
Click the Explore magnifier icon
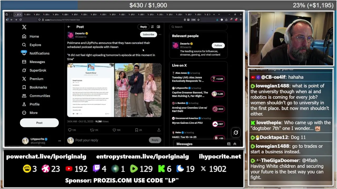(24, 45)
